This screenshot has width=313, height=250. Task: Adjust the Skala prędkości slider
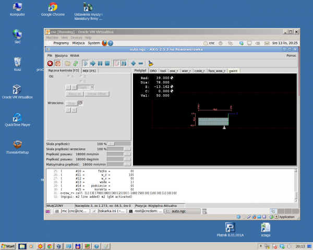coord(119,144)
